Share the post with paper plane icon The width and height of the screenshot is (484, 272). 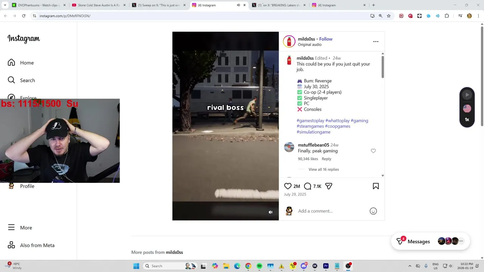coord(329,186)
